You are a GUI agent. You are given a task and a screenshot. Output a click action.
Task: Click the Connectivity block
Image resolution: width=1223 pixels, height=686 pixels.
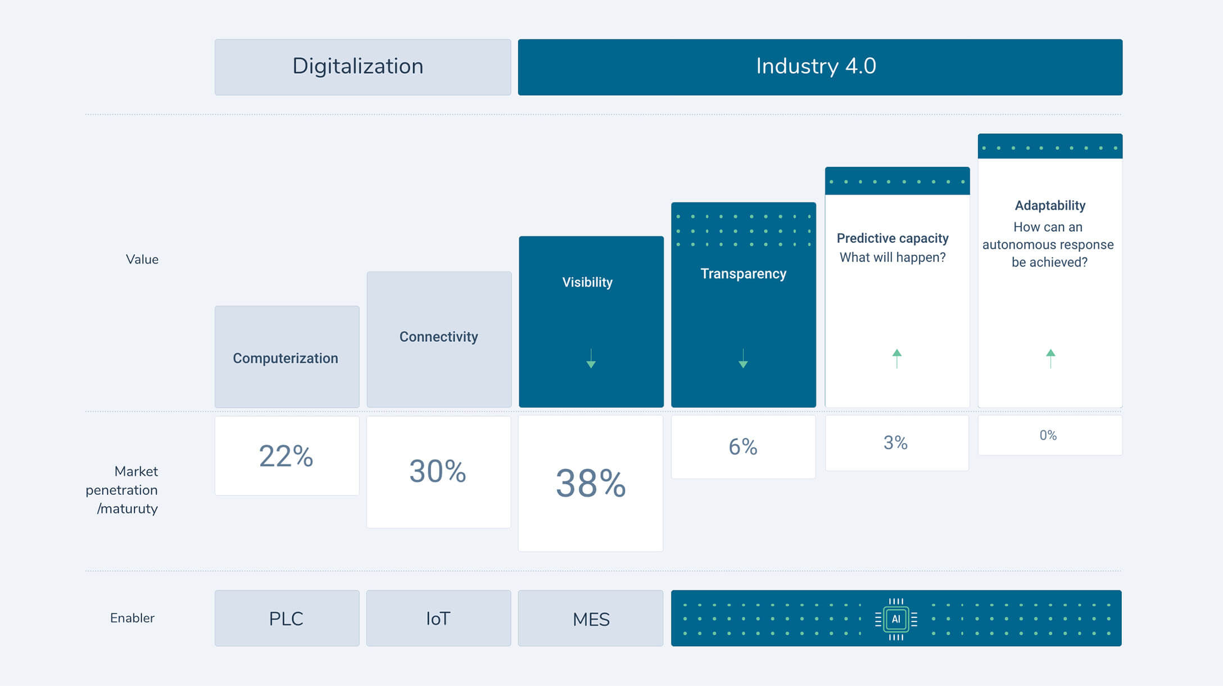click(x=438, y=339)
